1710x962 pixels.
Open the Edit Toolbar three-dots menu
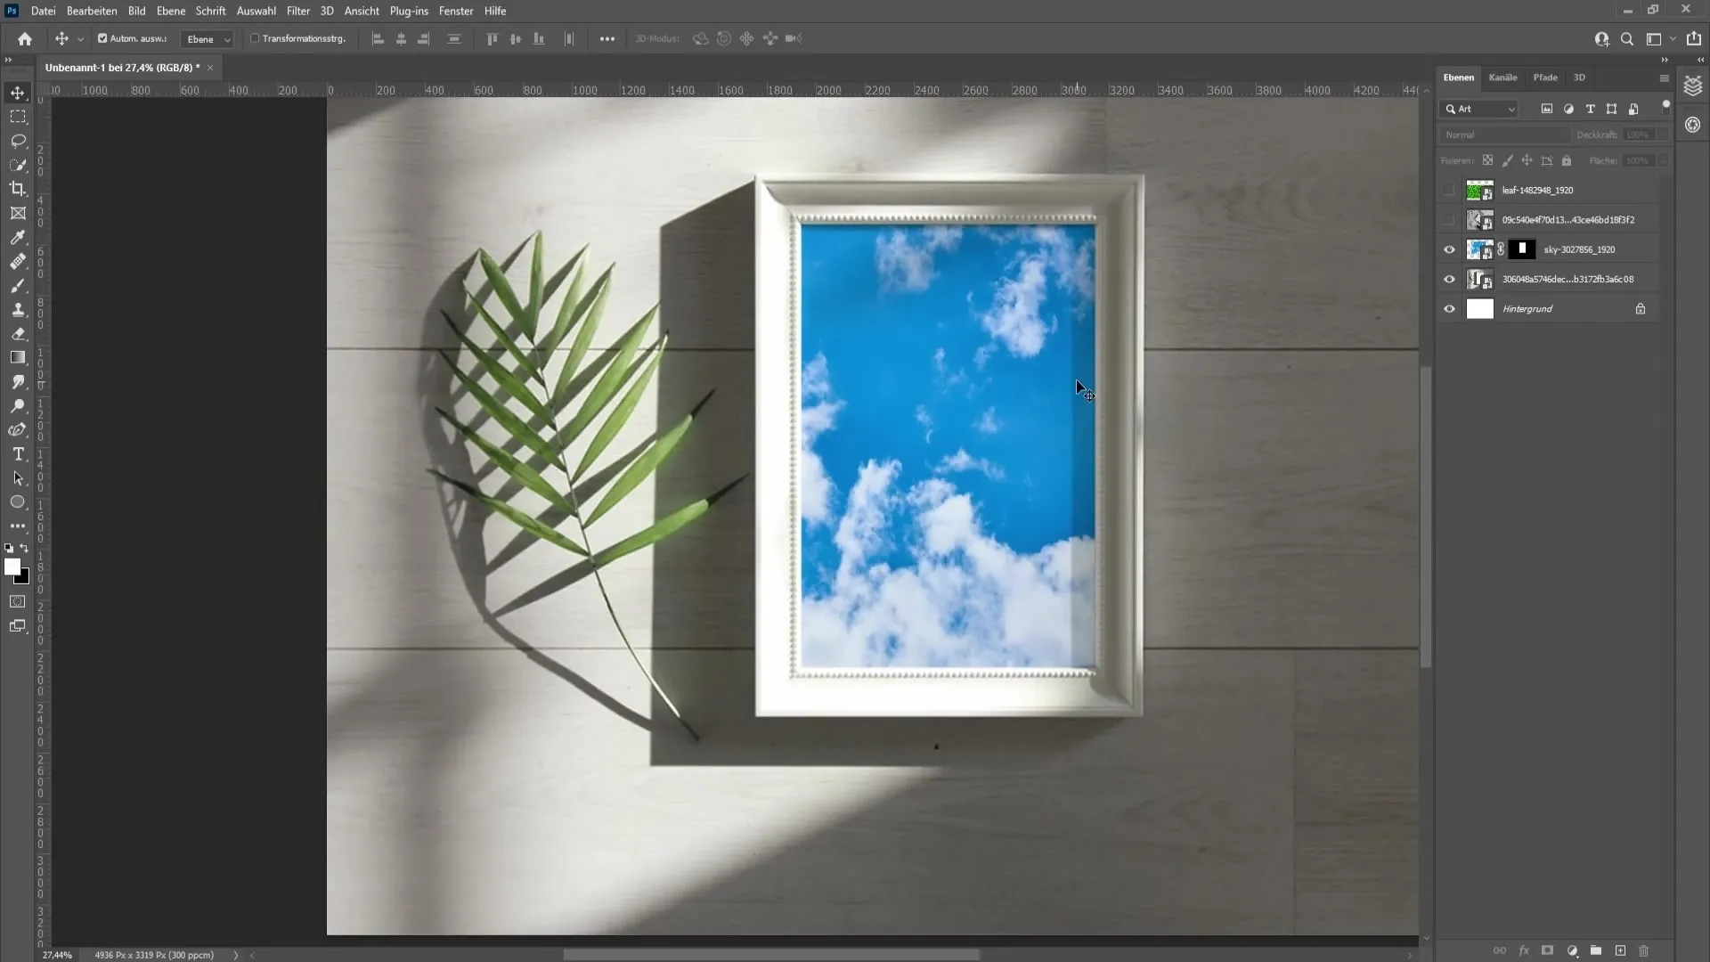coord(18,526)
